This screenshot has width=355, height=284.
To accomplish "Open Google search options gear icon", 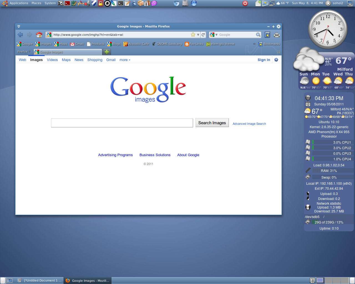I will 276,60.
